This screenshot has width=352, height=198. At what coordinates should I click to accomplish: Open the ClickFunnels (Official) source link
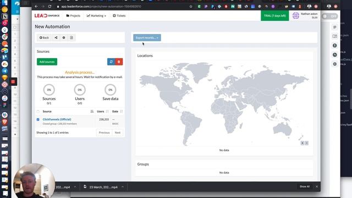(57, 119)
